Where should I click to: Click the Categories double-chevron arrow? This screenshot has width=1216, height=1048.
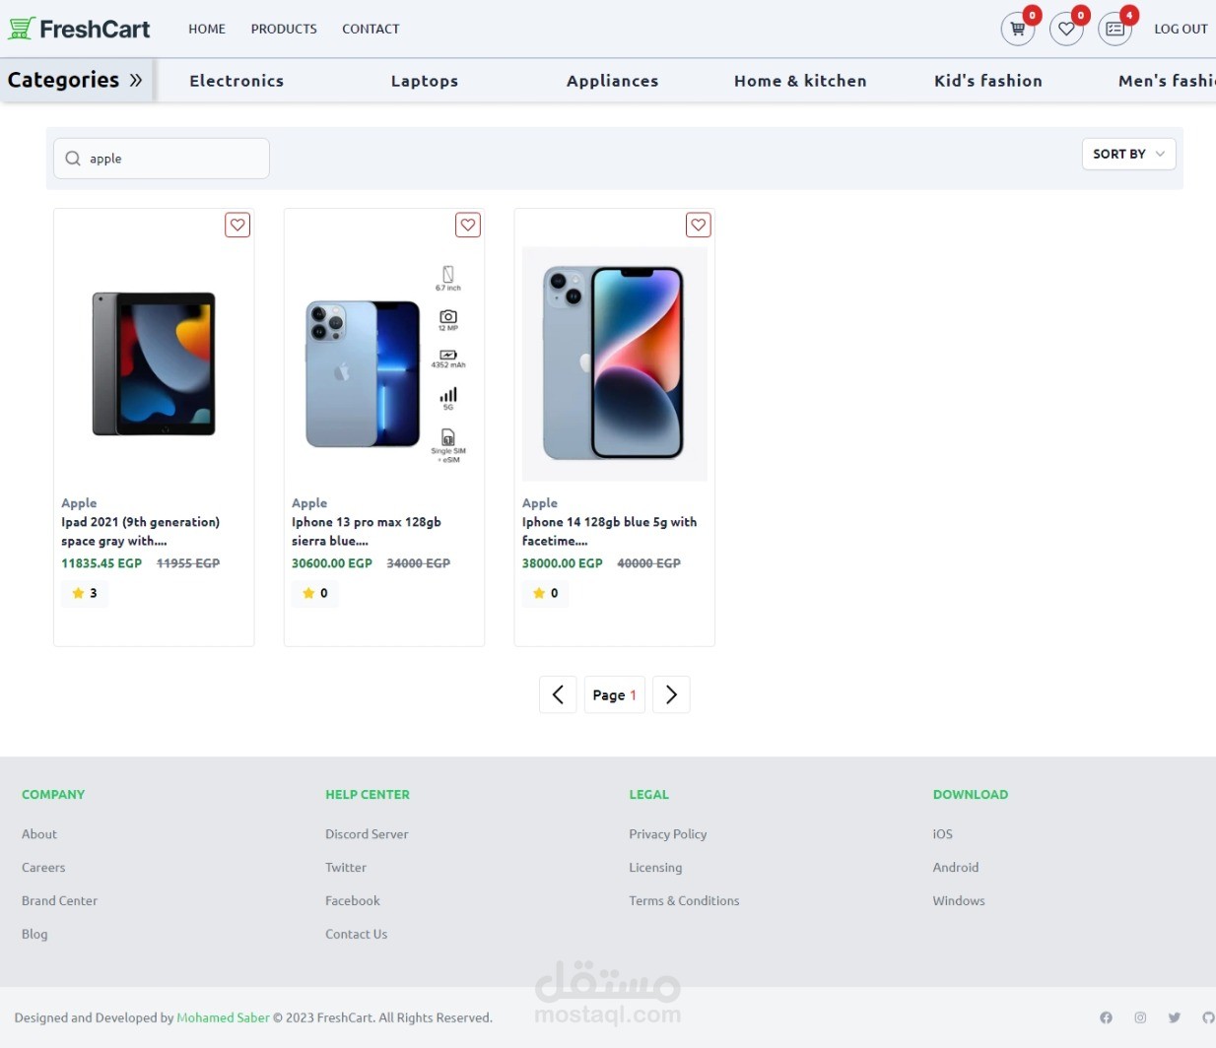coord(136,80)
